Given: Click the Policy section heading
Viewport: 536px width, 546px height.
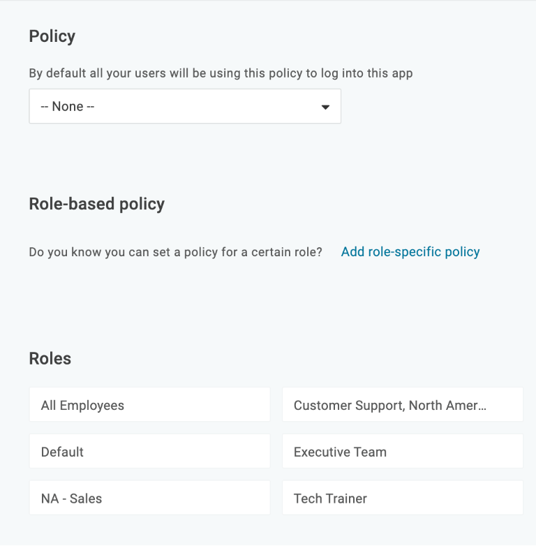Looking at the screenshot, I should (x=52, y=36).
